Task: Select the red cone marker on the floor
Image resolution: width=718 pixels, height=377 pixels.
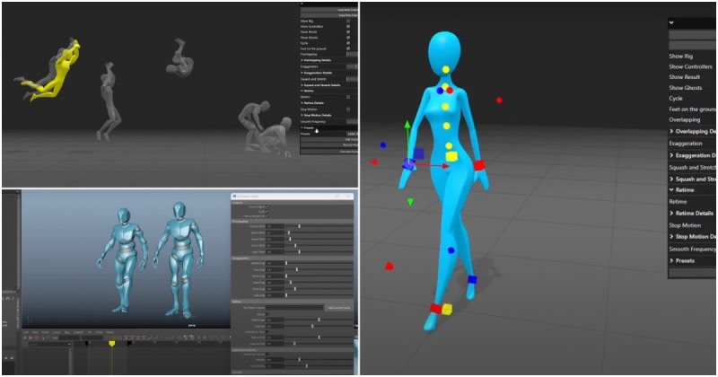Action: coord(389,266)
